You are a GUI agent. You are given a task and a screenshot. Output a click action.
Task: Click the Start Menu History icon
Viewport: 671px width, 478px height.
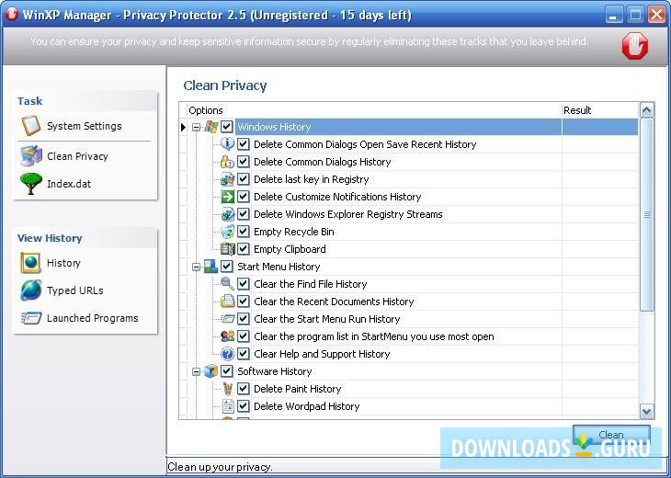pos(211,267)
